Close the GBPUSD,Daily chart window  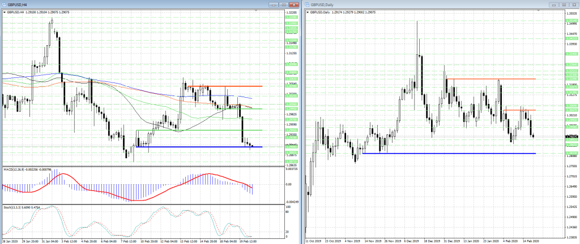coord(573,4)
